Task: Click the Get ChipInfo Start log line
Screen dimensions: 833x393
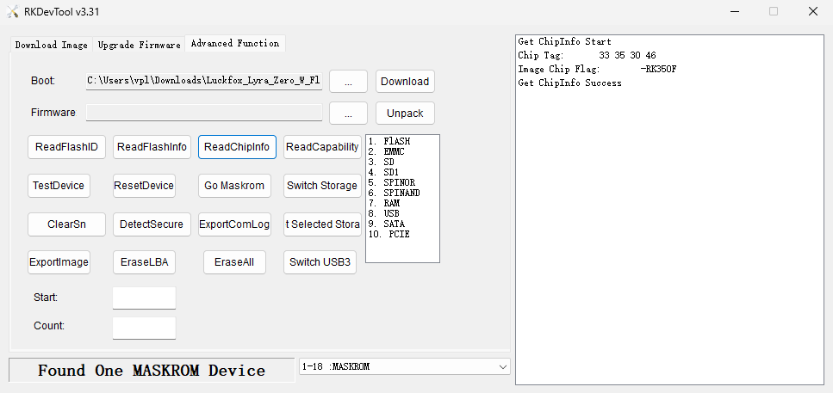Action: pyautogui.click(x=564, y=41)
